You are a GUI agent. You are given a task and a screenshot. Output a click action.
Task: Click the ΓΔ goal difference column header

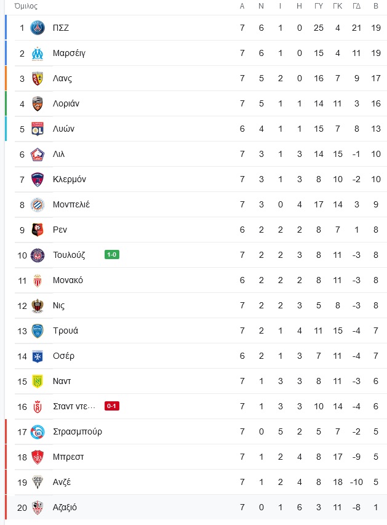click(x=356, y=6)
